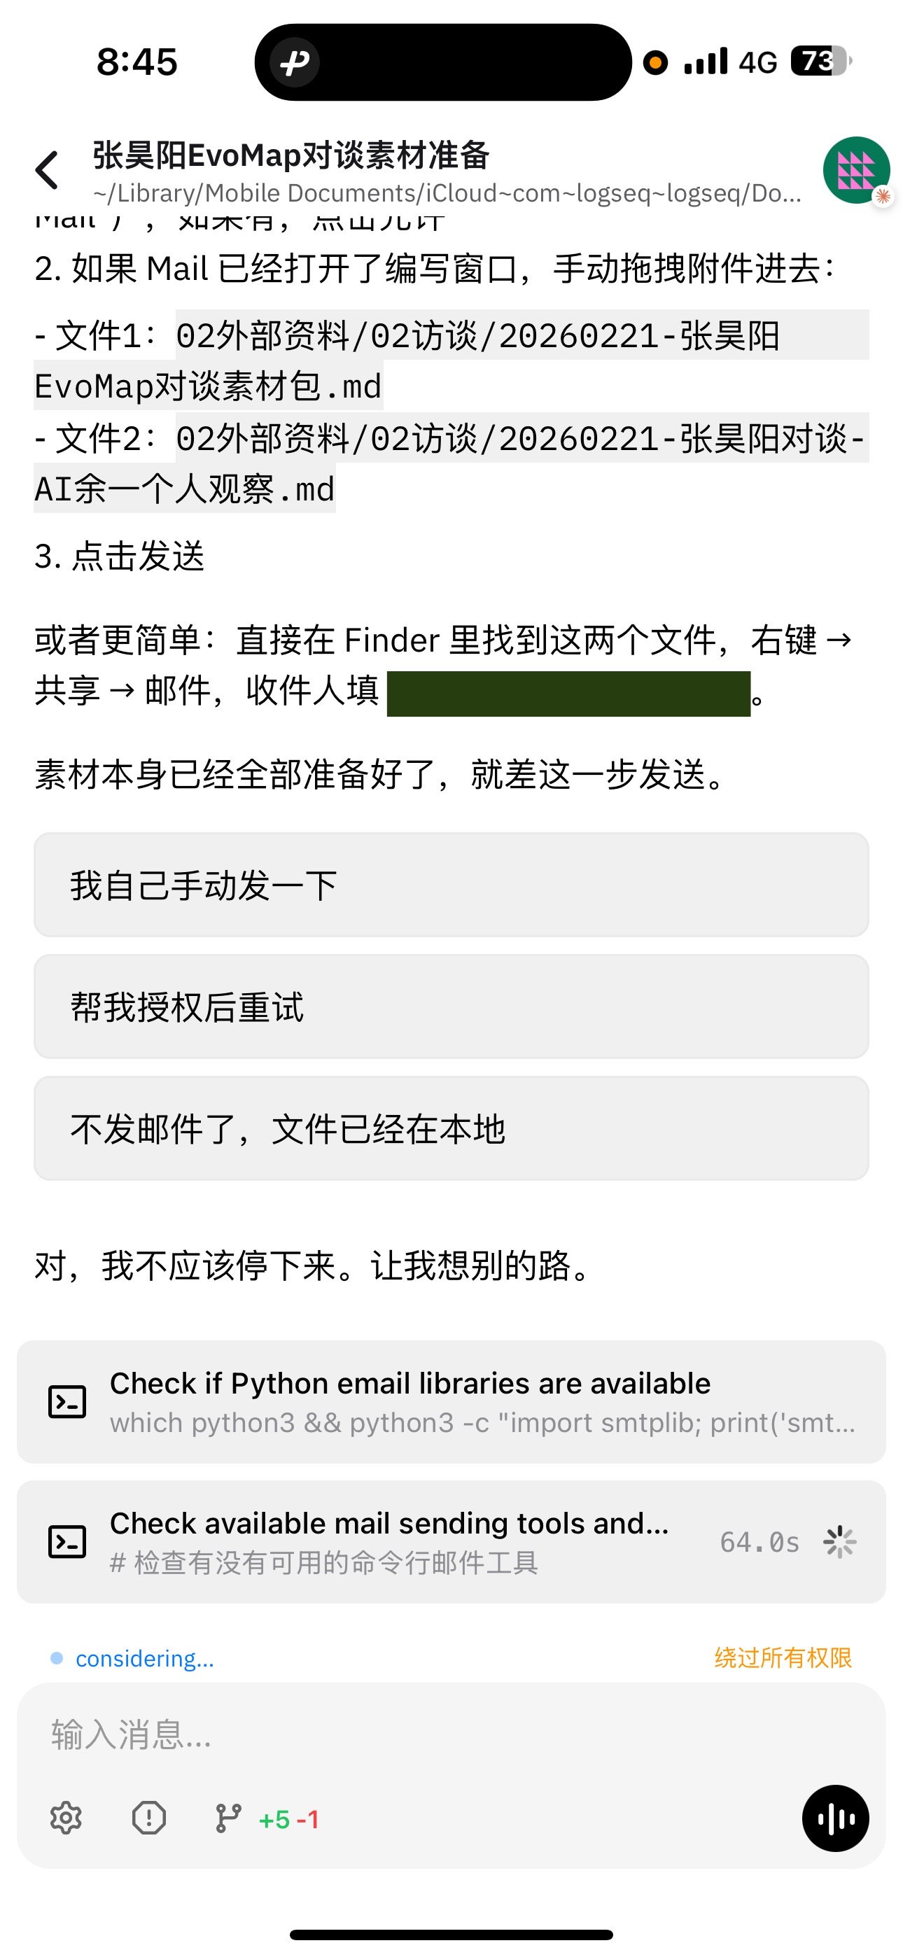Choose "不发邮件了，文件已经在本地" option
Viewport: 903px width, 1957px height.
[x=451, y=1128]
